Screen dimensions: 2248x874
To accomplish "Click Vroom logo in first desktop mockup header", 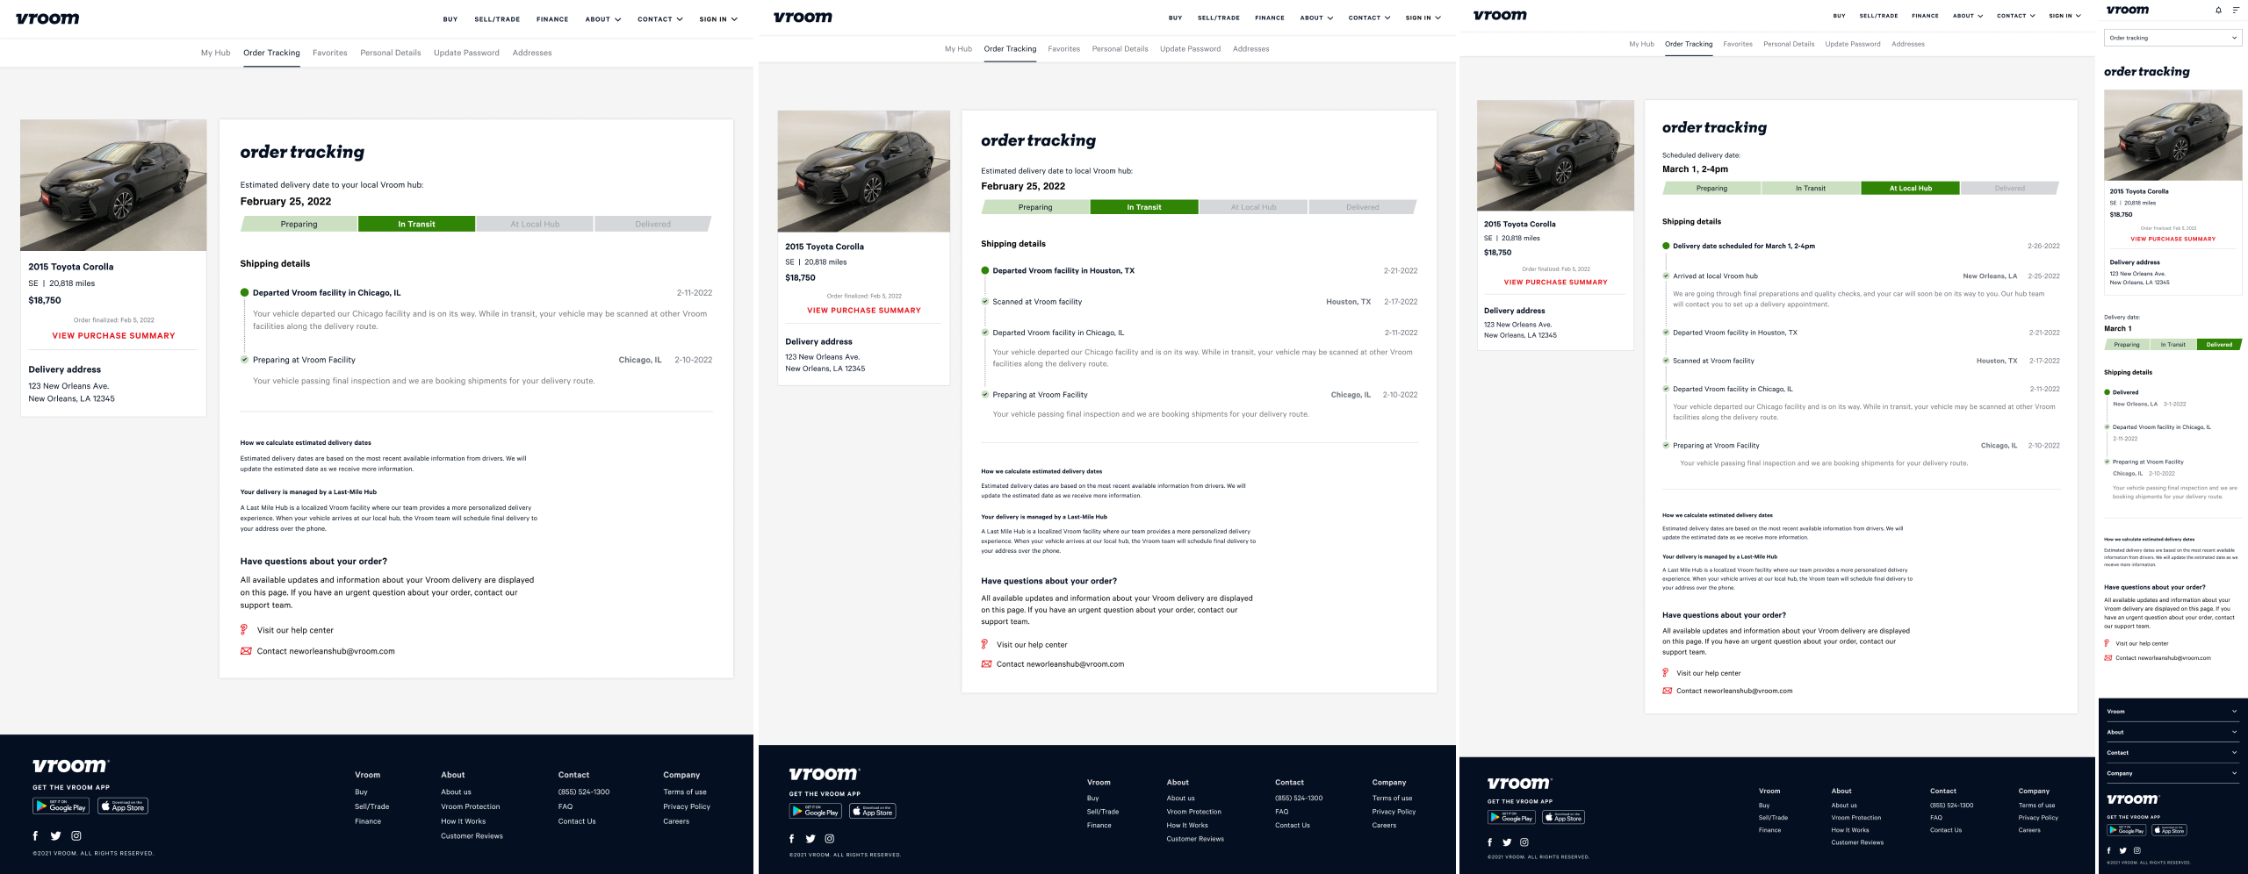I will pos(47,18).
